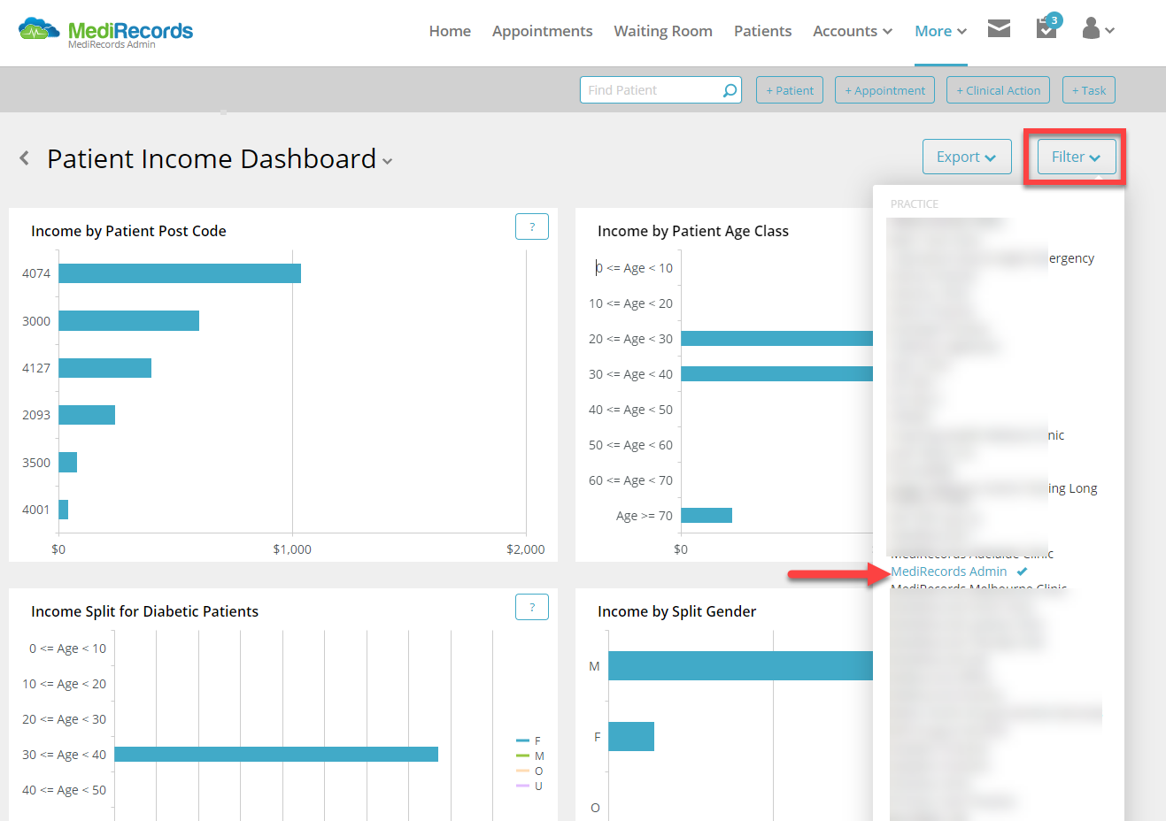Expand the More menu
The height and width of the screenshot is (821, 1166).
click(940, 31)
